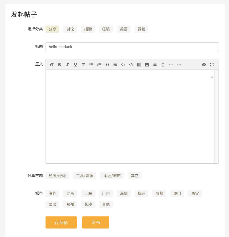Save the post with 存草稿 button

[61, 222]
